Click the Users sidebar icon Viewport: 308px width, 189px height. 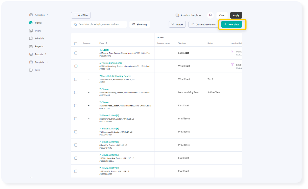point(31,31)
